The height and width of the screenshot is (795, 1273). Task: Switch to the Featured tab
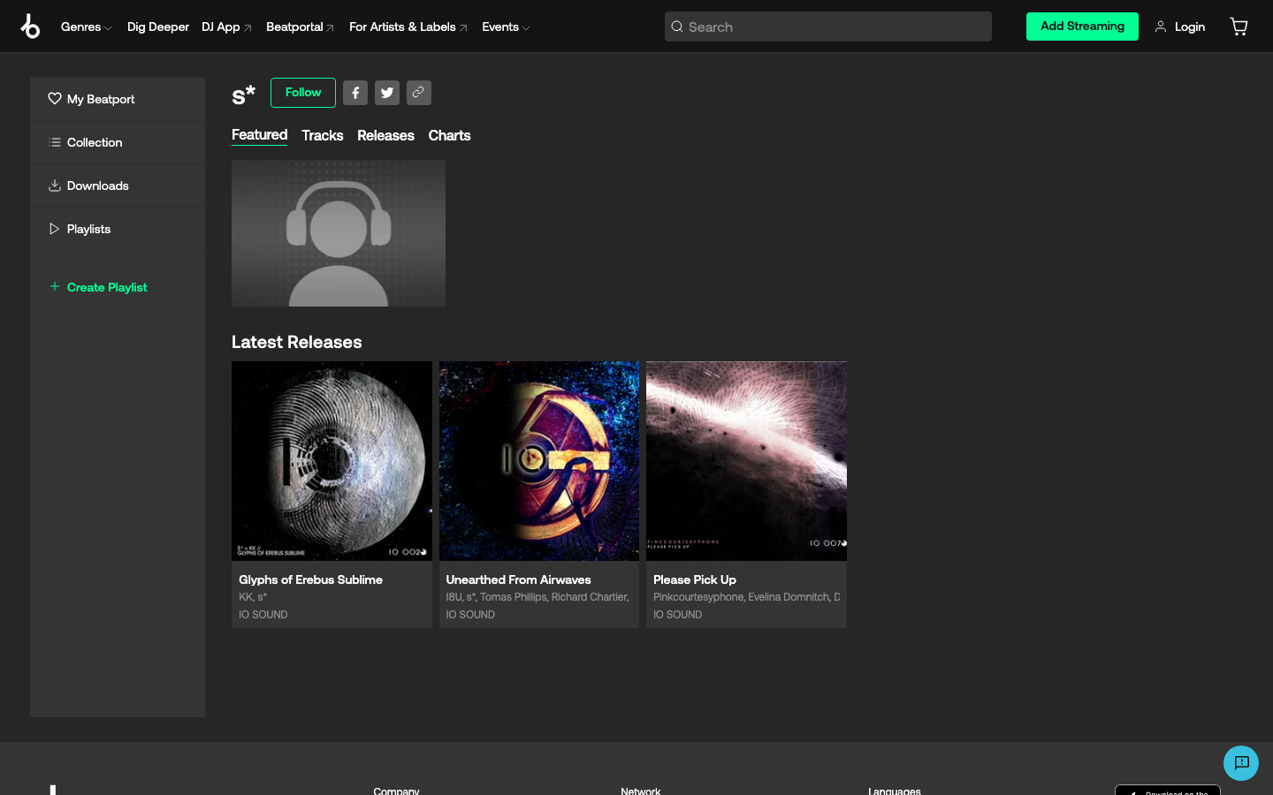coord(259,135)
